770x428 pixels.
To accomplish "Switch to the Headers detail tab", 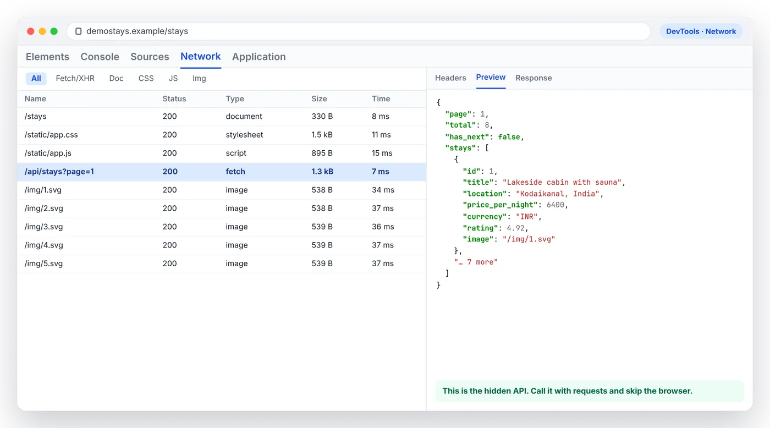I will click(450, 78).
